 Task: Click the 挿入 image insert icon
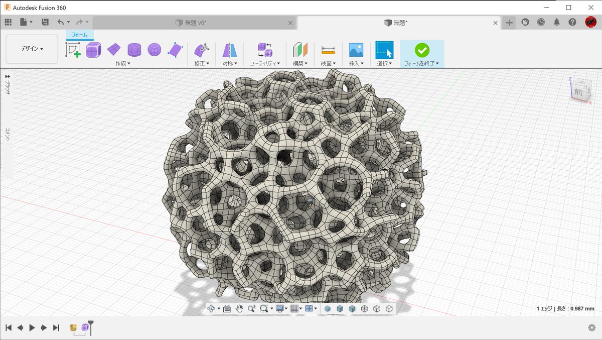356,50
